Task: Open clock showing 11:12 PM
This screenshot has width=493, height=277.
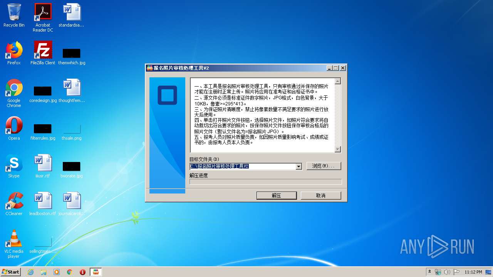Action: tap(473, 272)
